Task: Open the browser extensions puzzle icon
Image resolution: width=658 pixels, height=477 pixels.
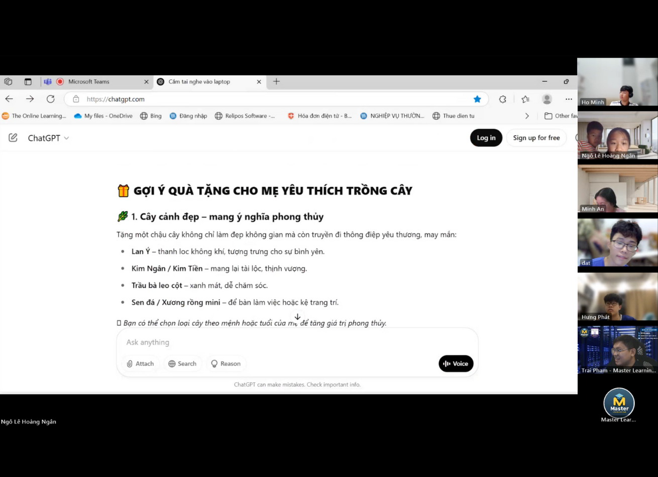Action: [503, 99]
